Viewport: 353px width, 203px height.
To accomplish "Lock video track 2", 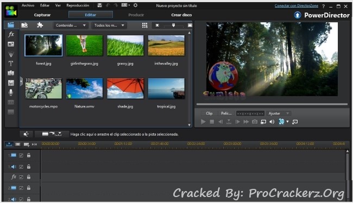I will pos(29,188).
